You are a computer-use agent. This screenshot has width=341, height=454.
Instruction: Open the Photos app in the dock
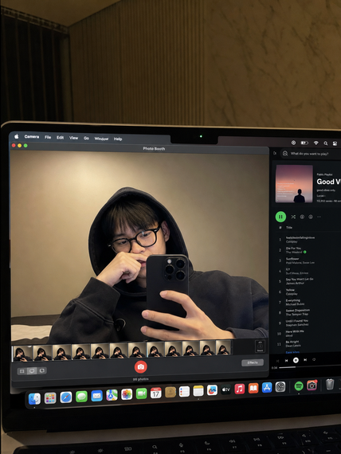(127, 394)
